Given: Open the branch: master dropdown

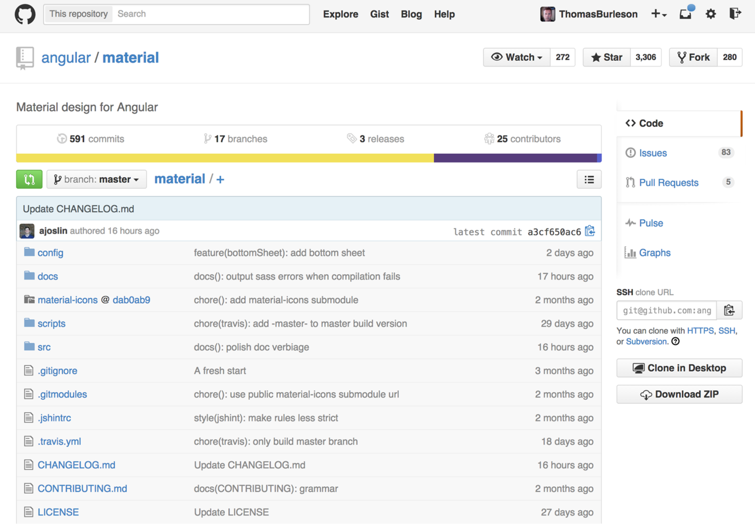Looking at the screenshot, I should (96, 179).
